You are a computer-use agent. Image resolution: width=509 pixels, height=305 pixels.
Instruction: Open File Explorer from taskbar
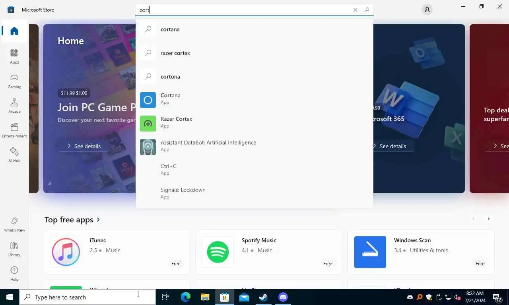pyautogui.click(x=205, y=297)
